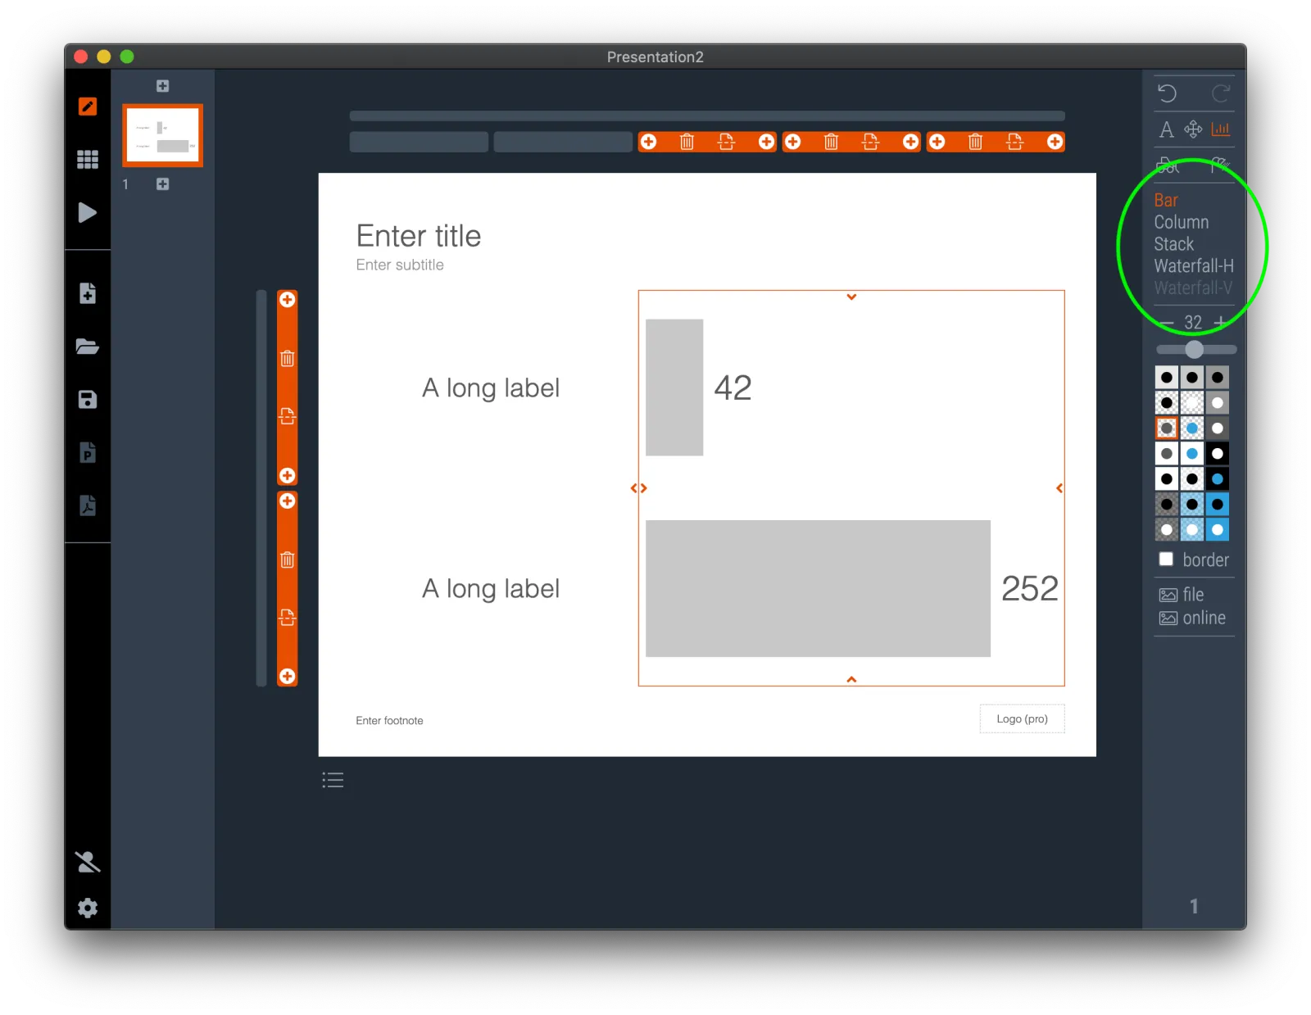
Task: Delete the first column using its trash icon
Action: coord(687,142)
